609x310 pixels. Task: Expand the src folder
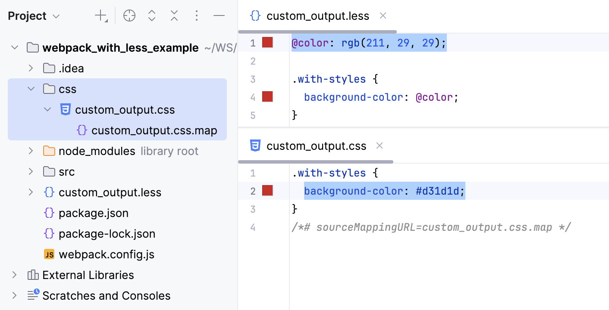point(30,171)
